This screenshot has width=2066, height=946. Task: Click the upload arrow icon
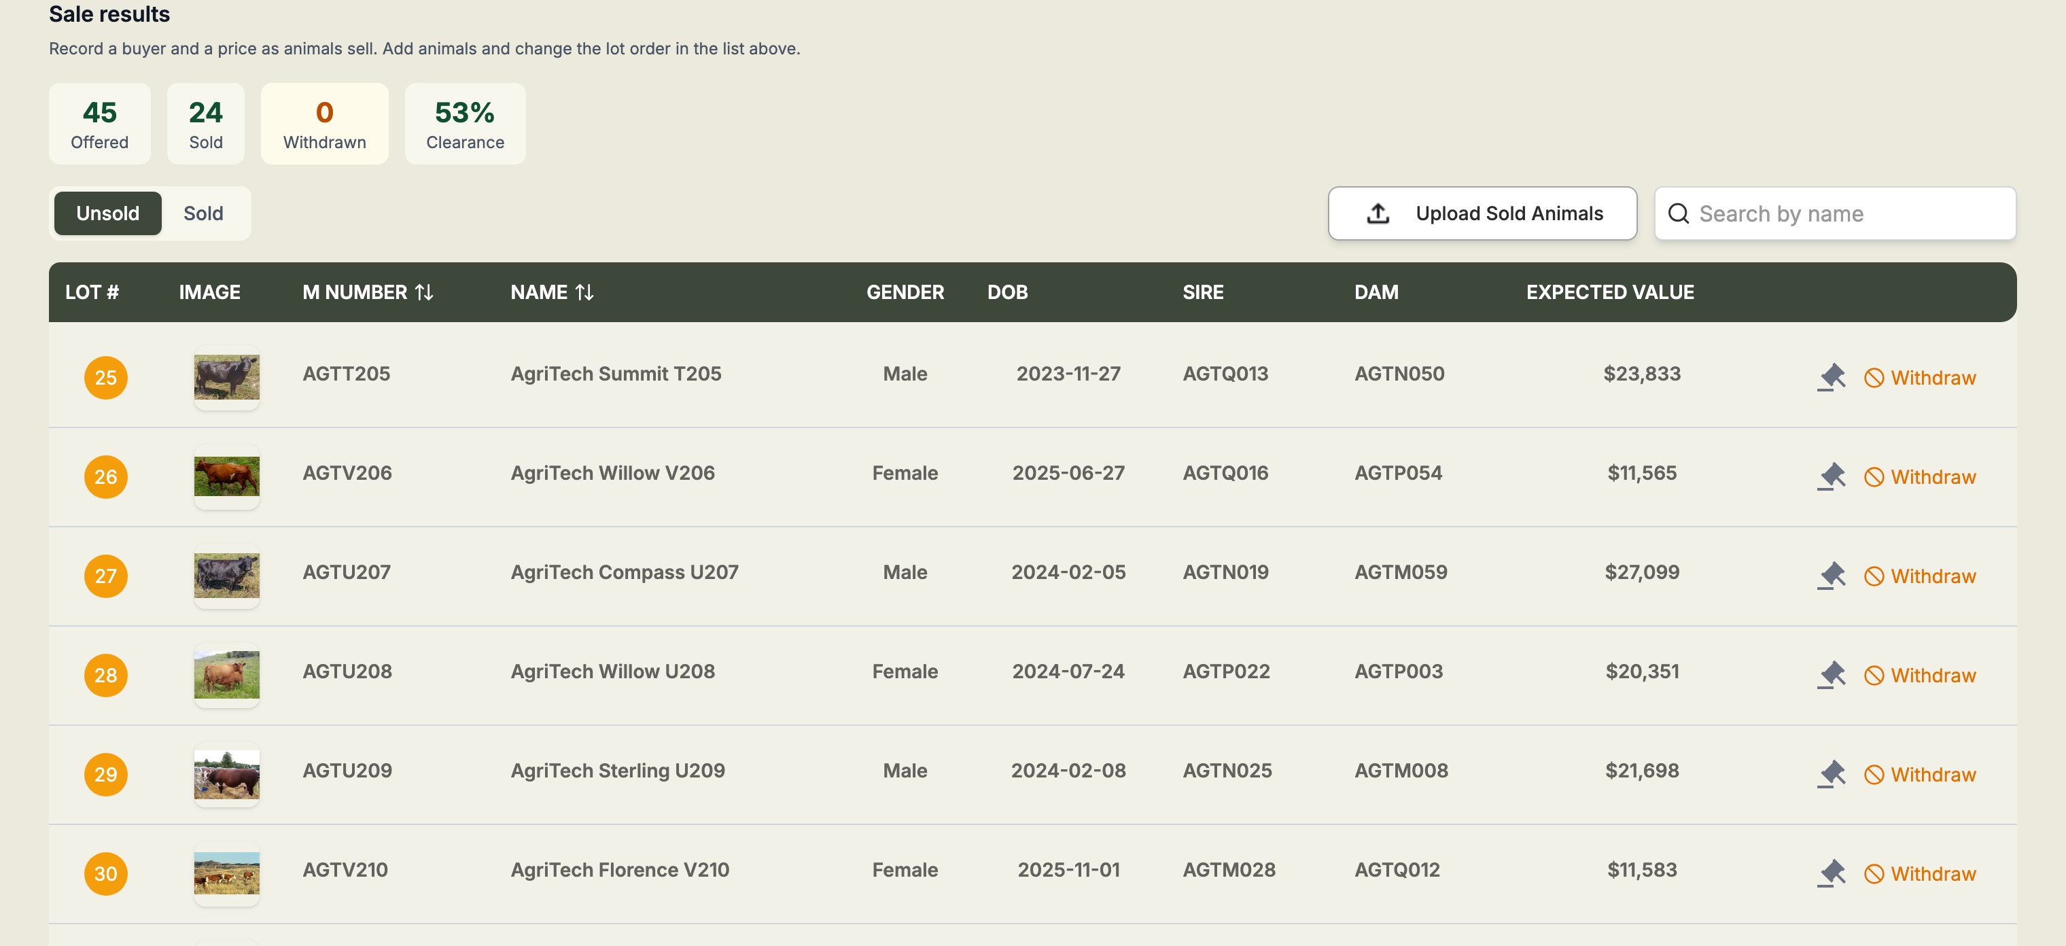pos(1378,213)
